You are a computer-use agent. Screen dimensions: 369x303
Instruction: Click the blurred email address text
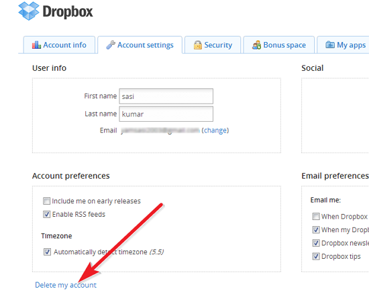coord(160,130)
